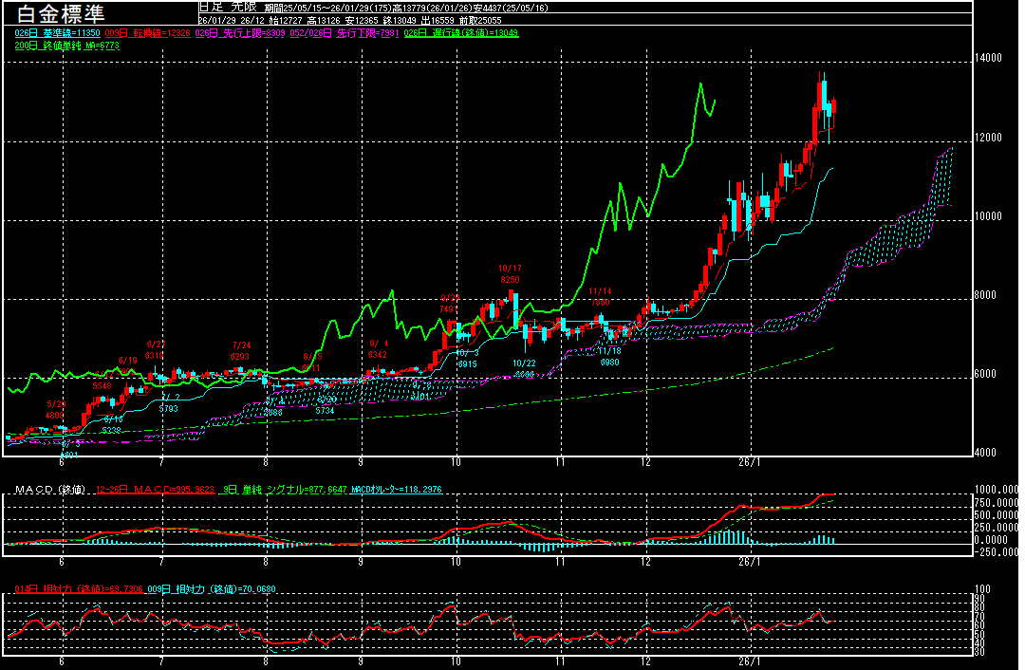
Task: Select the 11/18 6980 low marker
Action: pyautogui.click(x=608, y=356)
